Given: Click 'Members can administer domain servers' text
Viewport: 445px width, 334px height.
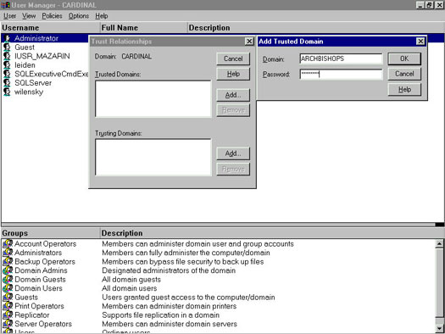Looking at the screenshot, I should [170, 324].
